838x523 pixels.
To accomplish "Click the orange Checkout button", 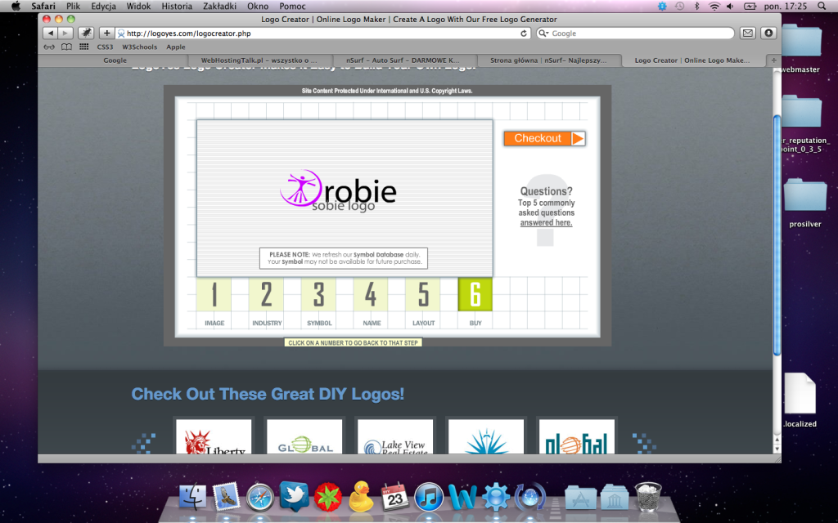I will [x=544, y=138].
